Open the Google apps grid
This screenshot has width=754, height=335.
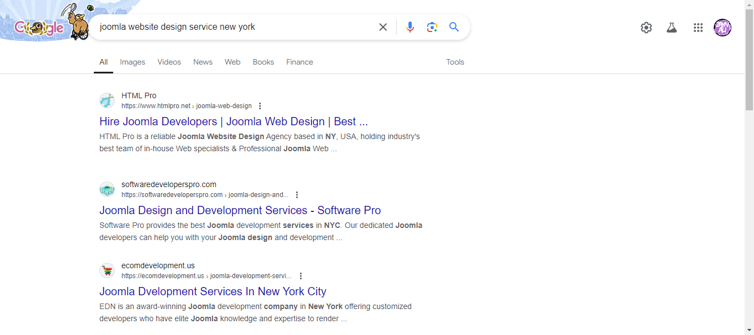698,28
